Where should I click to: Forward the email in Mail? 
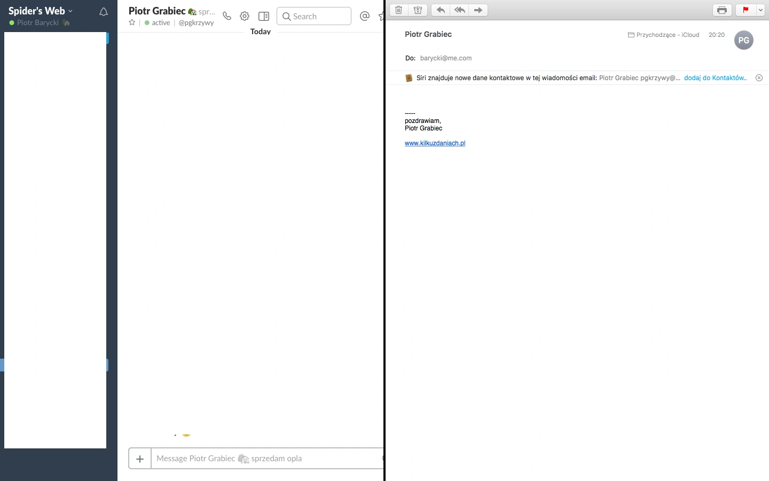pyautogui.click(x=478, y=10)
